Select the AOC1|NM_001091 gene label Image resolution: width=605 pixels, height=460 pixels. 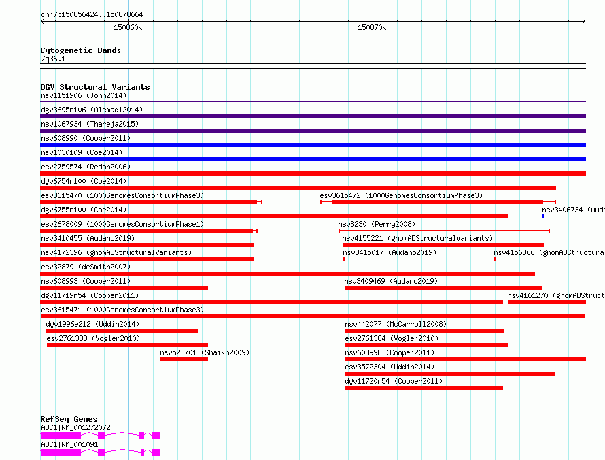coord(69,444)
